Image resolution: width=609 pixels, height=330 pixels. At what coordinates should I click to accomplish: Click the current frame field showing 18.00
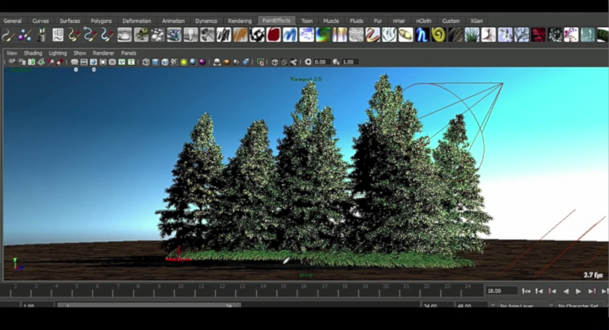click(501, 291)
